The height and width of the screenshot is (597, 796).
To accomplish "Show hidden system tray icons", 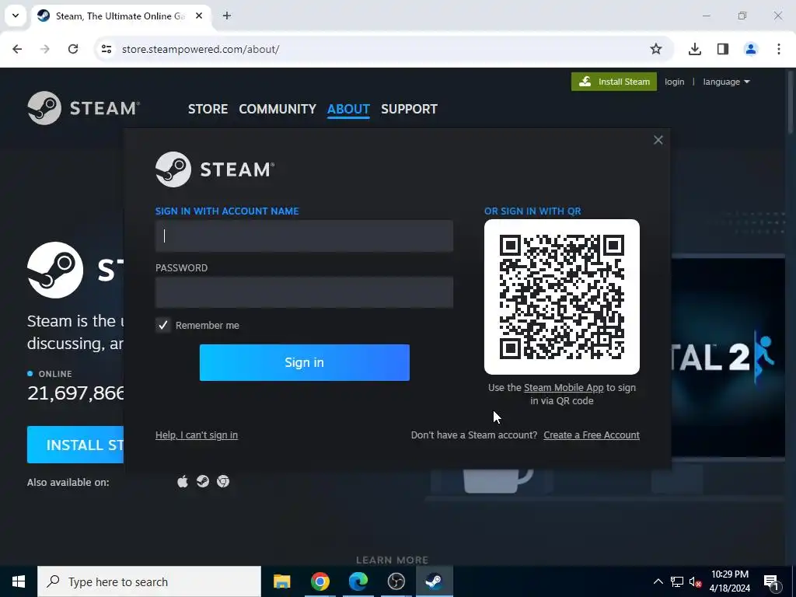I will coord(658,581).
